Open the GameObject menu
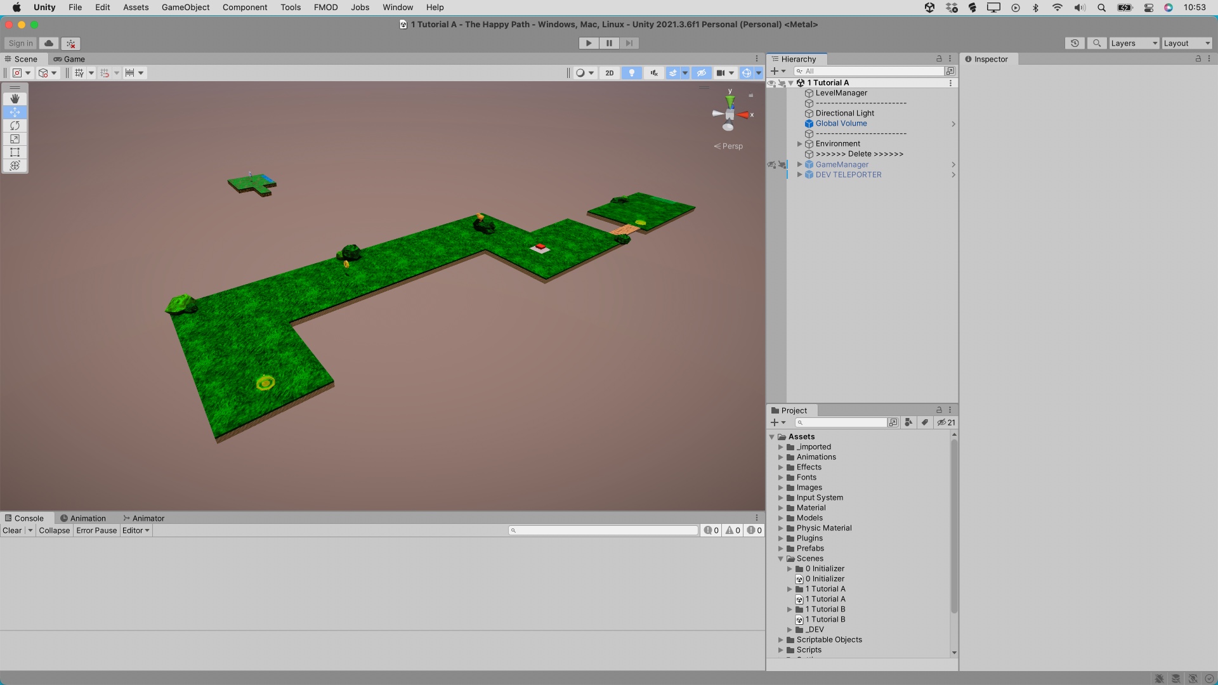Screen dimensions: 1218x685 [x=185, y=8]
